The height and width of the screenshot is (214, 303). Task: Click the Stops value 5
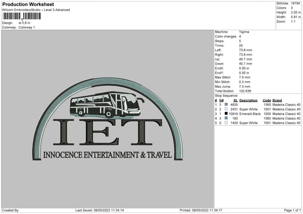click(240, 41)
